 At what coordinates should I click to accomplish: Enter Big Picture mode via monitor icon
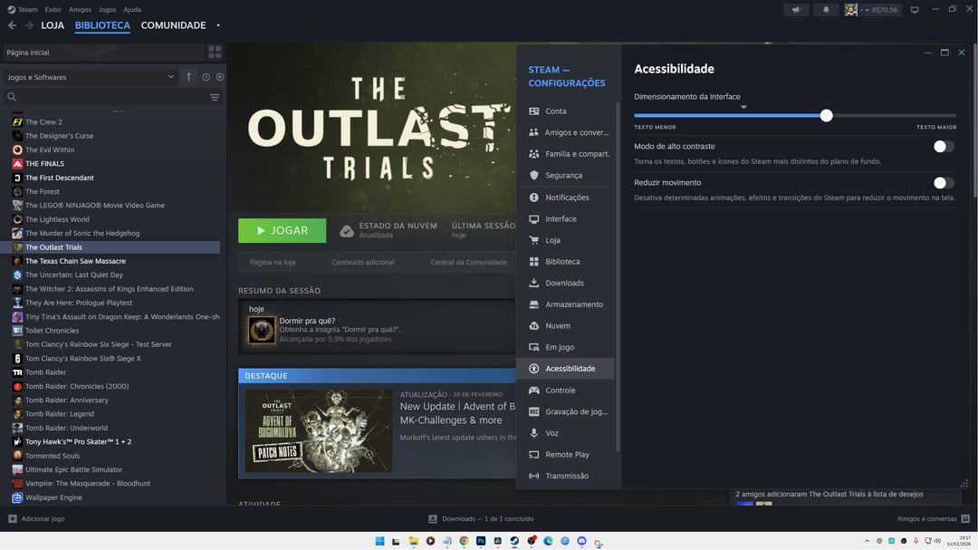tap(914, 10)
